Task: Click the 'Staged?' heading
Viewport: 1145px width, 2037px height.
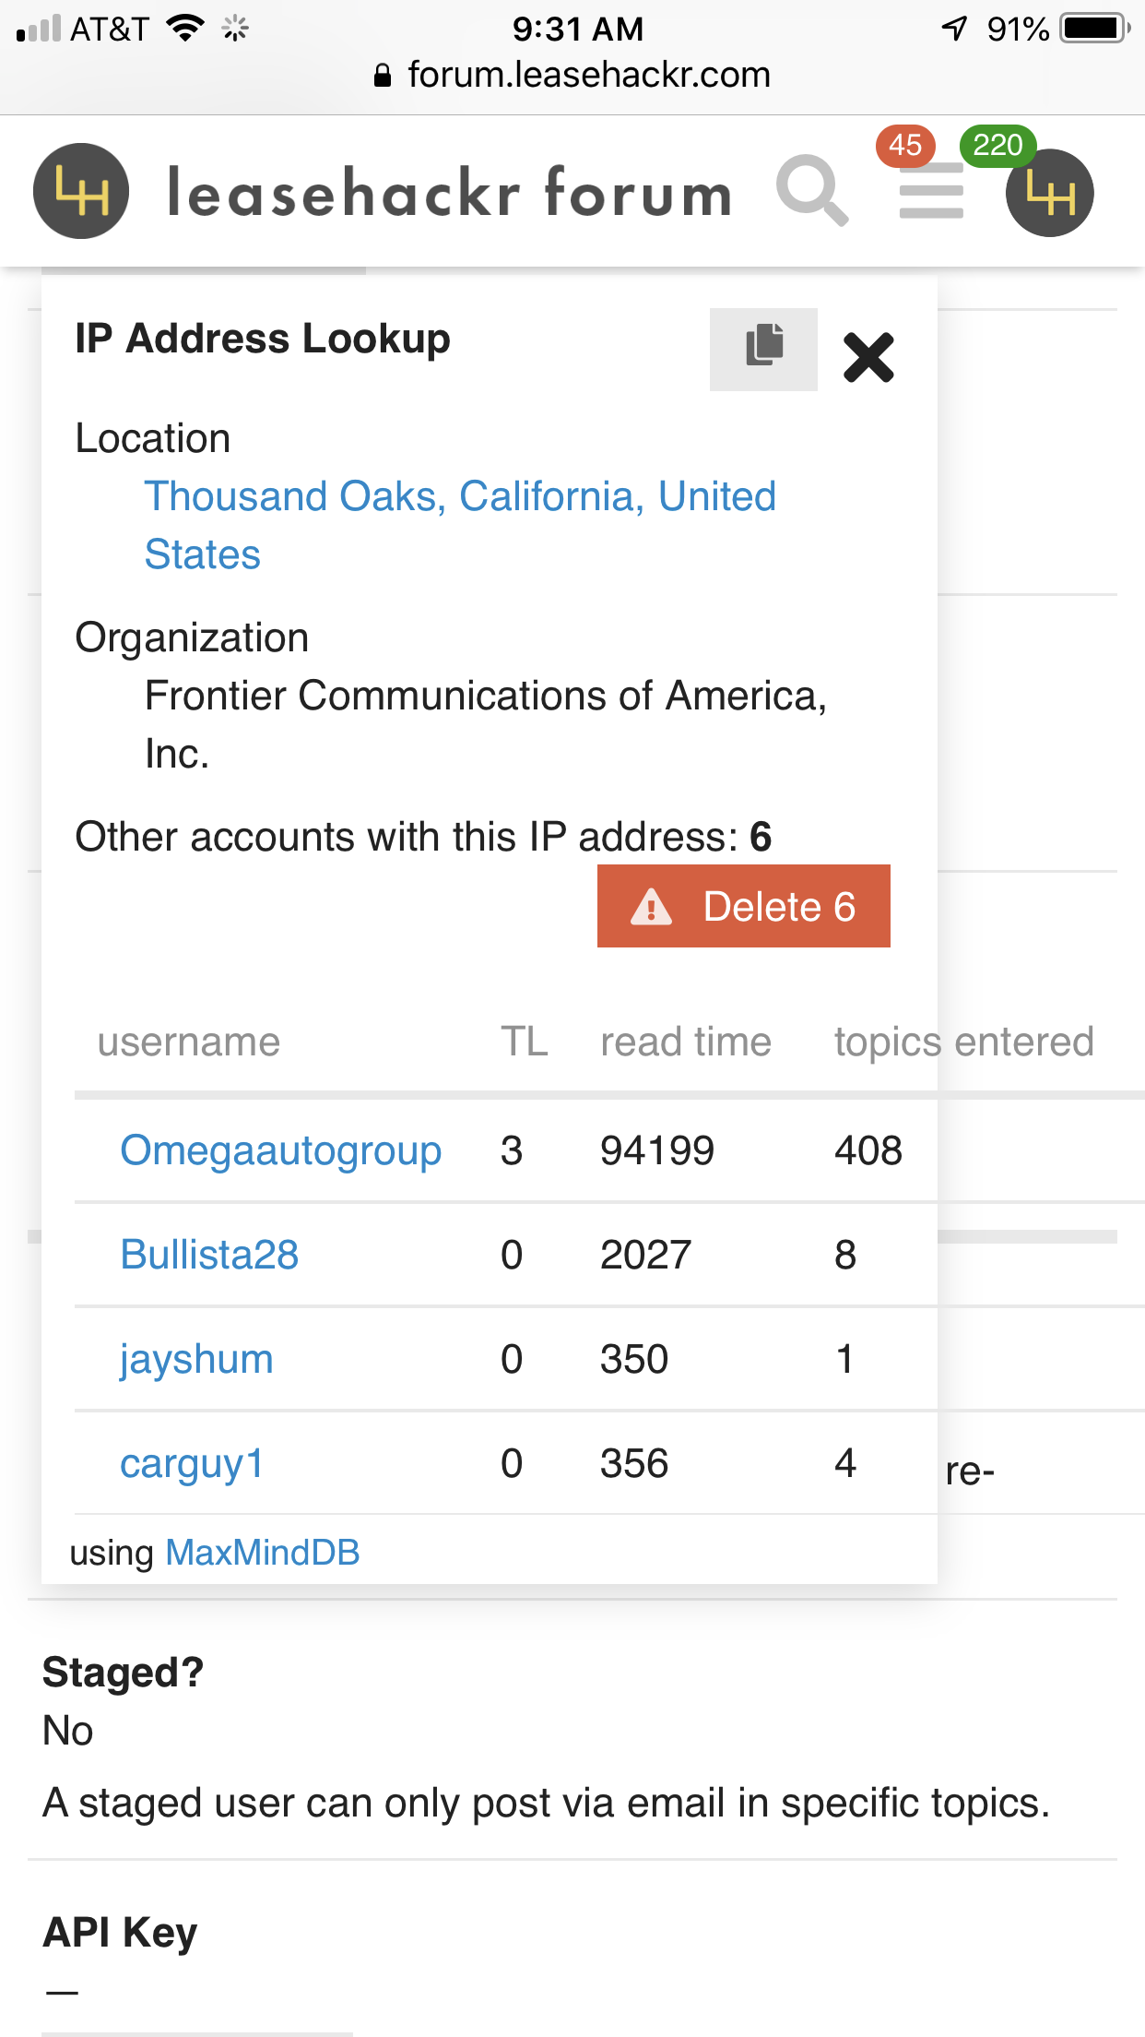Action: pyautogui.click(x=124, y=1672)
